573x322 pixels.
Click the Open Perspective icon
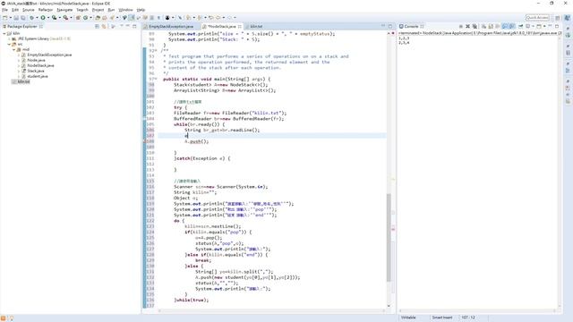pyautogui.click(x=558, y=18)
